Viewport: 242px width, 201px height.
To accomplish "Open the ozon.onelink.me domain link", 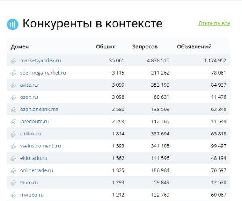I will [39, 109].
